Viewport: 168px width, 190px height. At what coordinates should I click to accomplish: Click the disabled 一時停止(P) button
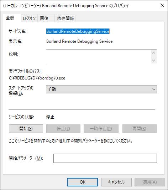point(101,129)
